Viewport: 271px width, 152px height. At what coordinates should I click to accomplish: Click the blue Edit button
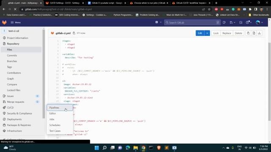coord(200,33)
